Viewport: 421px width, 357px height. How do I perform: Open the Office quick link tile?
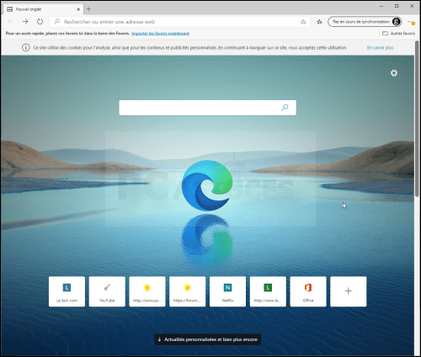coord(308,291)
